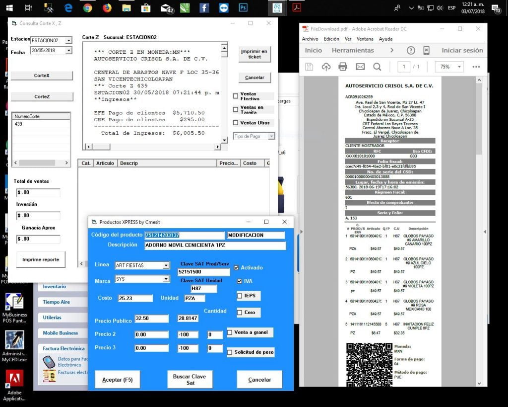
Task: Click Buscar Clave Sat button
Action: (190, 379)
